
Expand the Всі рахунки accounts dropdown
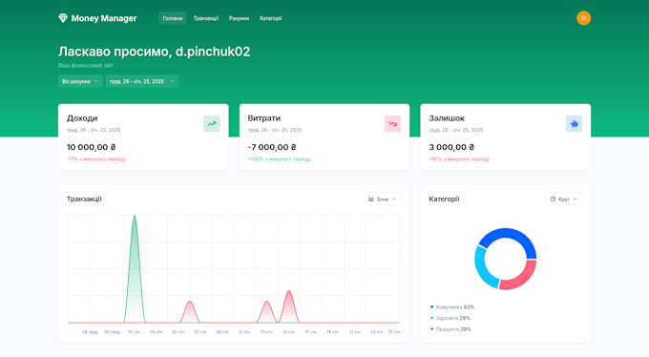pyautogui.click(x=80, y=81)
